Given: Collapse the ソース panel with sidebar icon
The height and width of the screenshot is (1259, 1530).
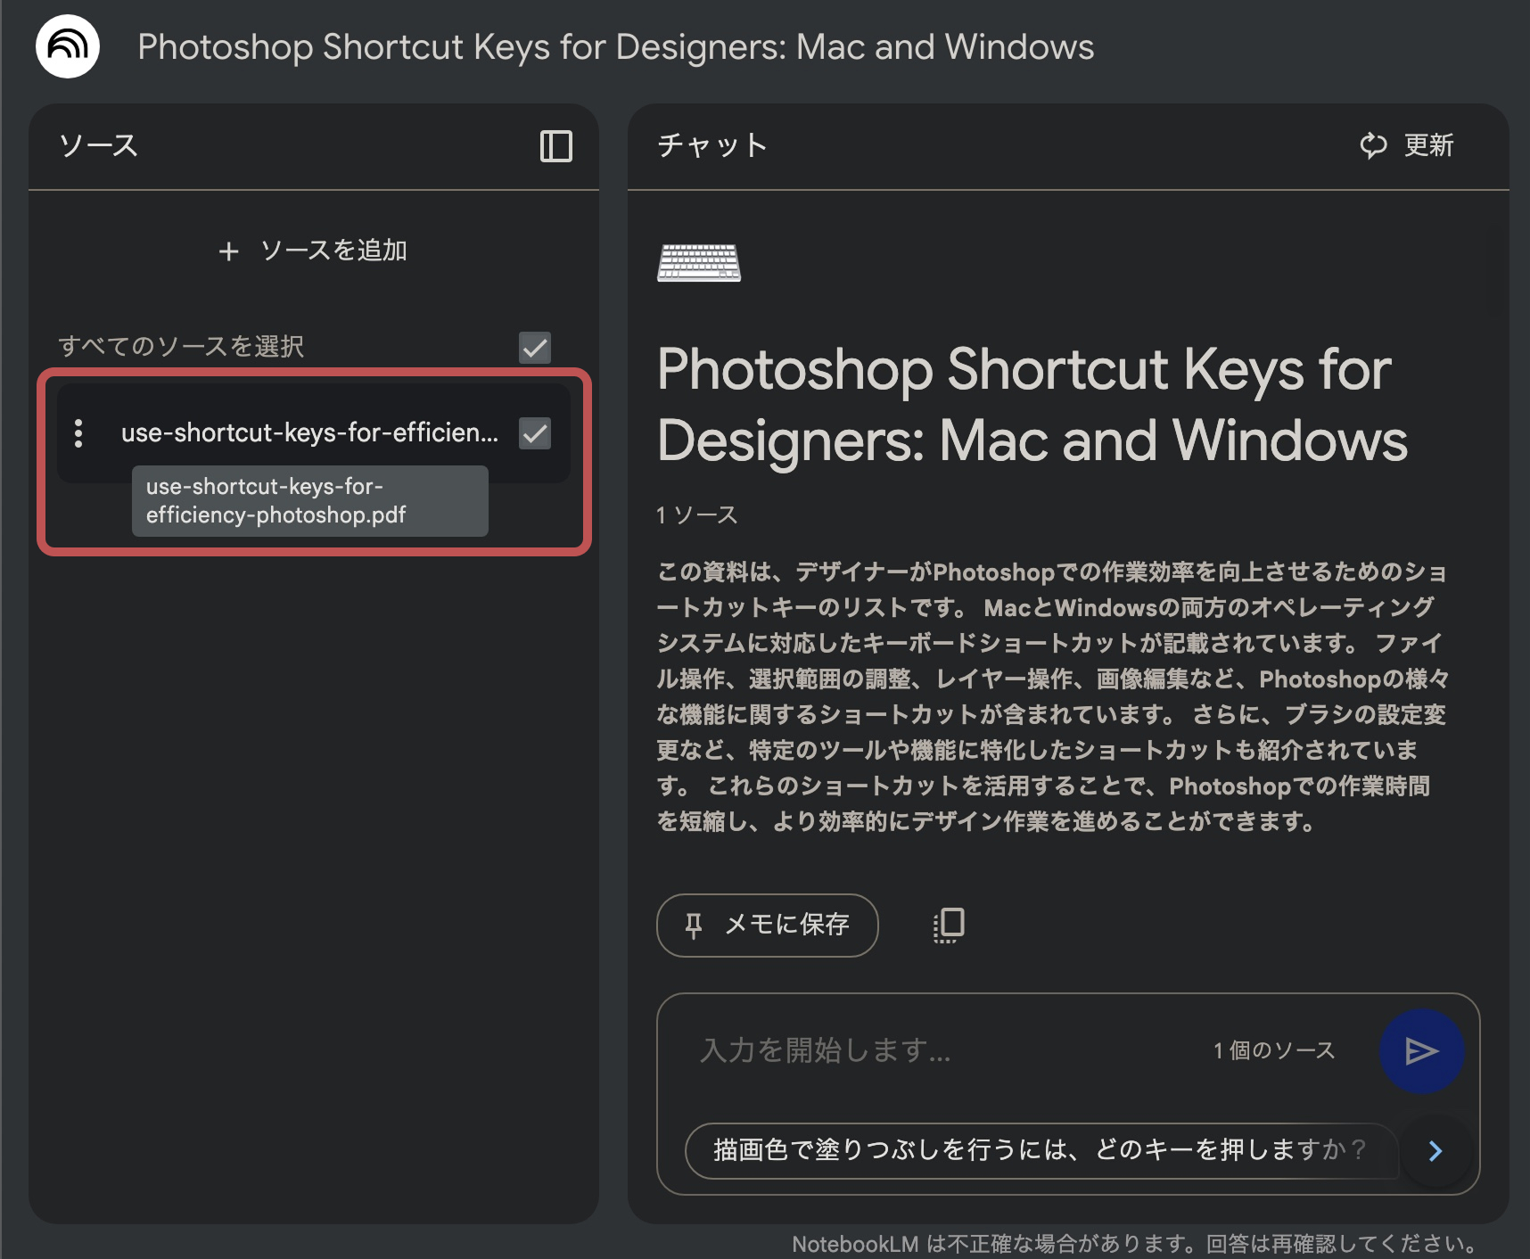Looking at the screenshot, I should pos(556,146).
